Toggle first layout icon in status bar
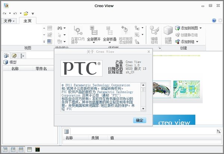This screenshot has width=224, height=154. pos(5,150)
